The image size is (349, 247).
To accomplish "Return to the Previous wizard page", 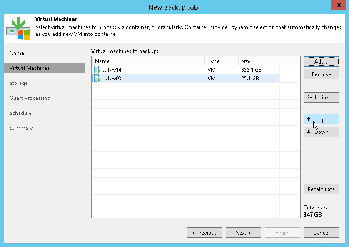I will [x=204, y=233].
